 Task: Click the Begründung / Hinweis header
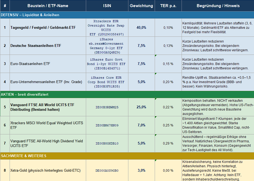(218, 6)
